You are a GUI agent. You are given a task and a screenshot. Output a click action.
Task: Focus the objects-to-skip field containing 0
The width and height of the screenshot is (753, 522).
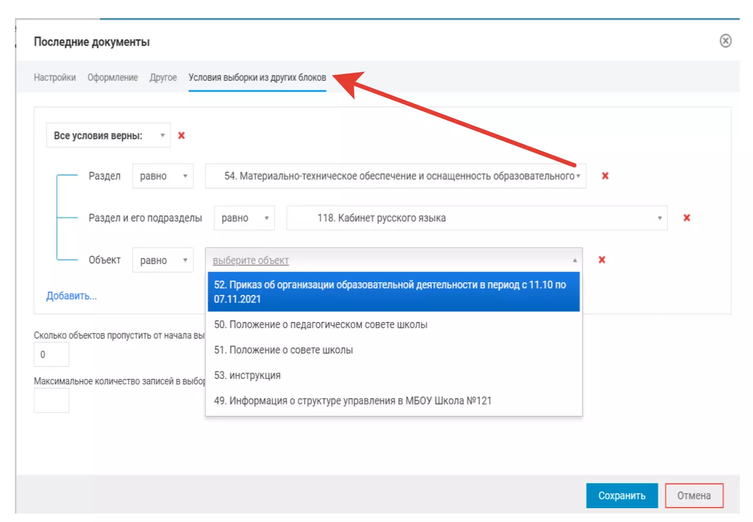pos(52,355)
